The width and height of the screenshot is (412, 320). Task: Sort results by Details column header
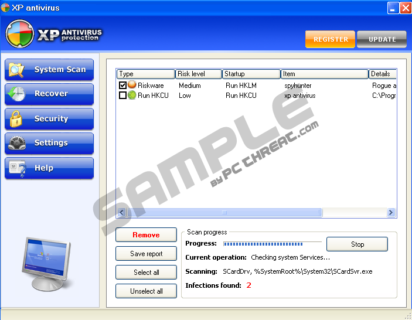[x=383, y=74]
